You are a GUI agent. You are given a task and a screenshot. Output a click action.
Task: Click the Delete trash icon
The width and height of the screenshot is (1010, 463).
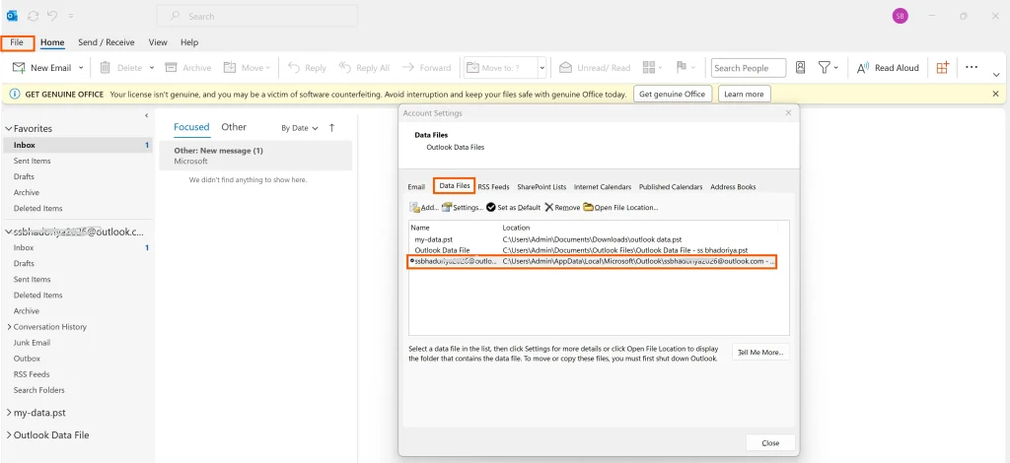(105, 68)
